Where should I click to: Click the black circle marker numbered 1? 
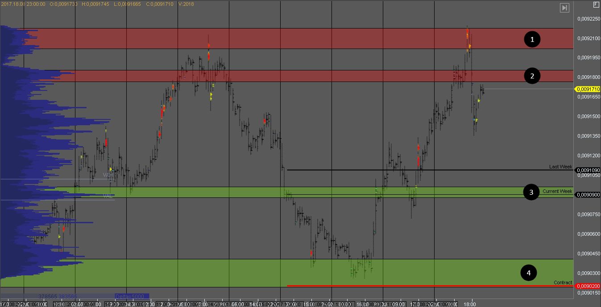click(531, 40)
